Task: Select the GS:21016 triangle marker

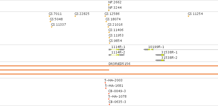Action: (x=108, y=27)
